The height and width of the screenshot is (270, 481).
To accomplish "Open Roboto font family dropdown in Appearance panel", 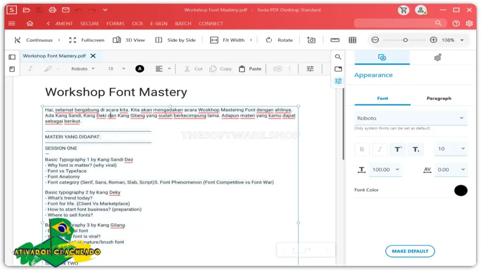I will (411, 118).
